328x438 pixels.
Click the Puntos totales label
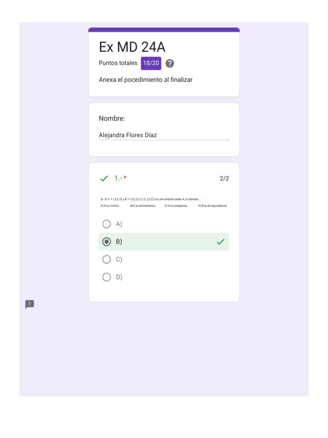tap(118, 63)
